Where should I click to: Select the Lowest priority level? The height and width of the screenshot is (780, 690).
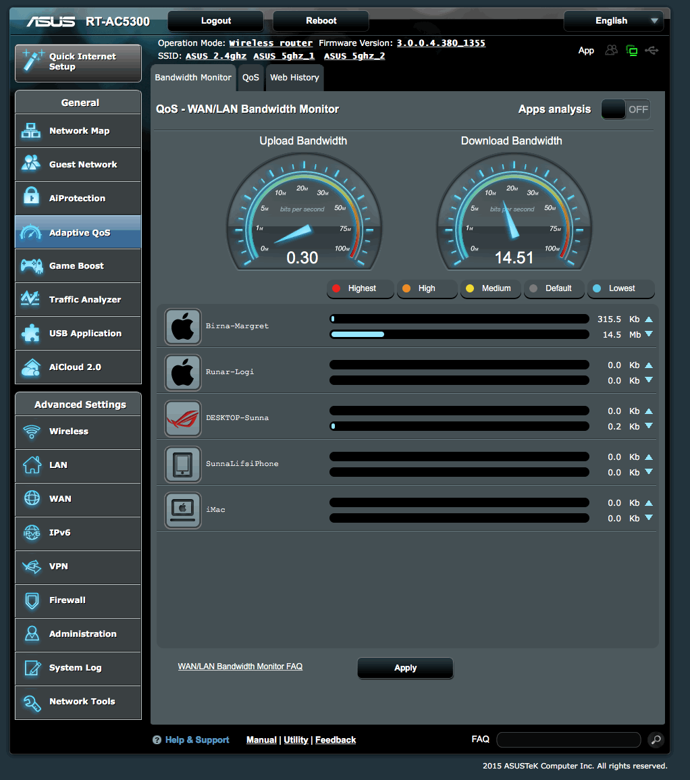[620, 288]
